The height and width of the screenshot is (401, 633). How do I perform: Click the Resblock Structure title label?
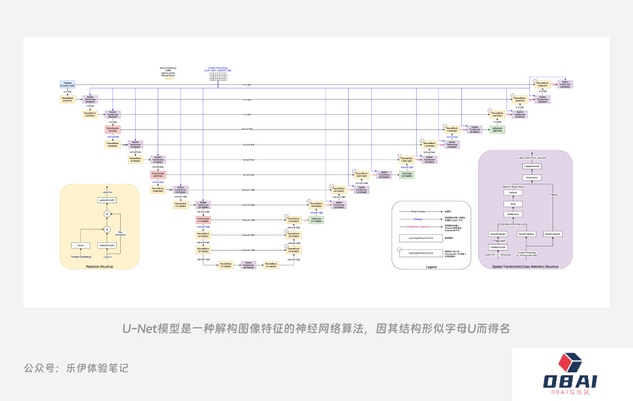(x=99, y=266)
